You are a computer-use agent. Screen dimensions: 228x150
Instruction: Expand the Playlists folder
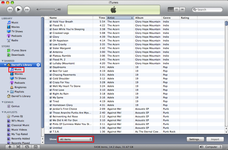pyautogui.click(x=8, y=92)
